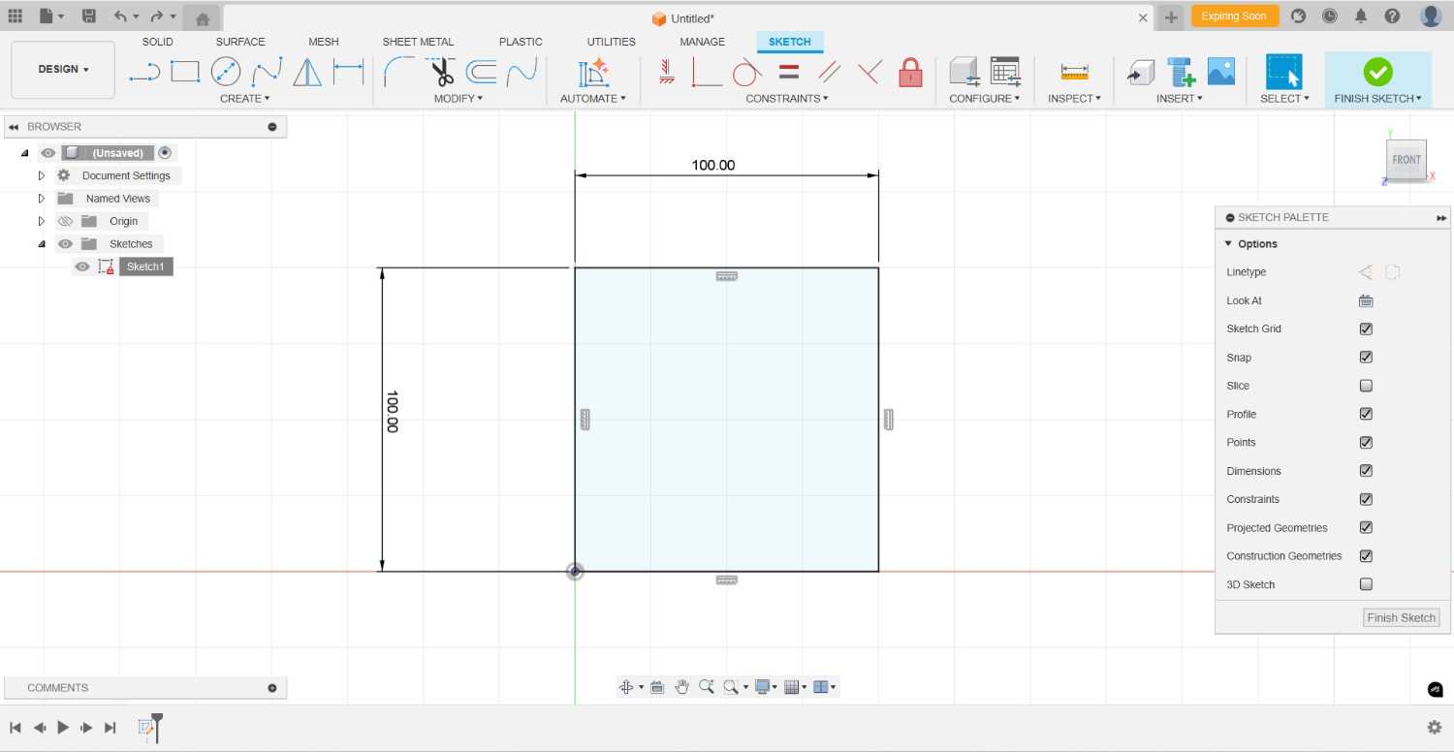Click the Finish Sketch button in palette
Screen dimensions: 1454x752
click(1402, 617)
